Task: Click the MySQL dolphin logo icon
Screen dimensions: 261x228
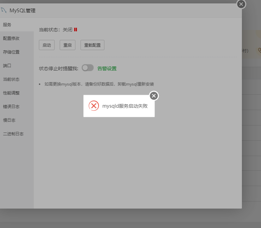Action: click(x=4, y=10)
